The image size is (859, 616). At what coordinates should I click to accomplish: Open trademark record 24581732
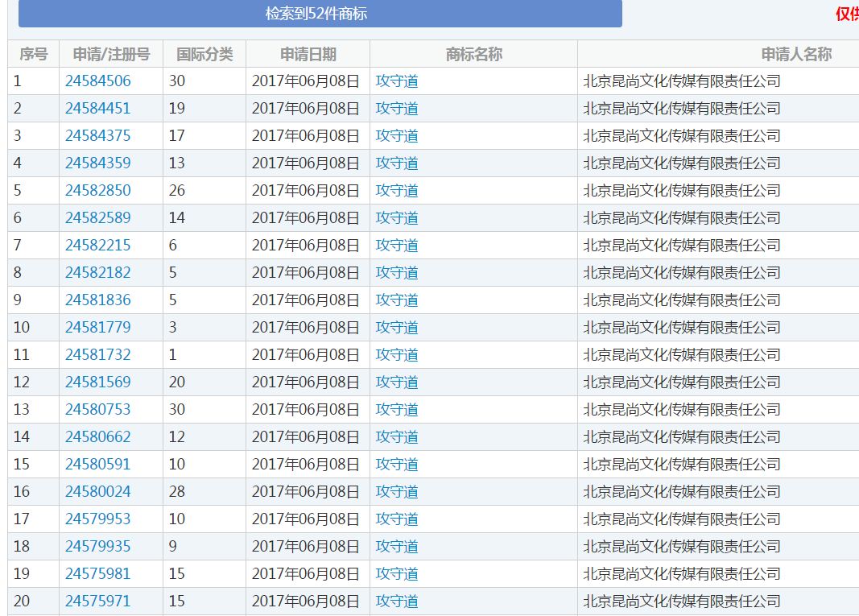click(97, 355)
